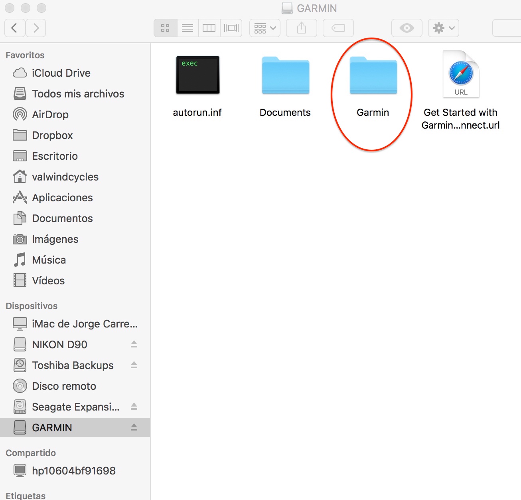
Task: Eject the GARMIN drive
Action: (x=134, y=427)
